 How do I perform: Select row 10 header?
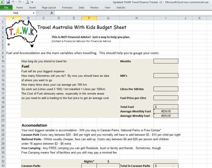click(3, 61)
